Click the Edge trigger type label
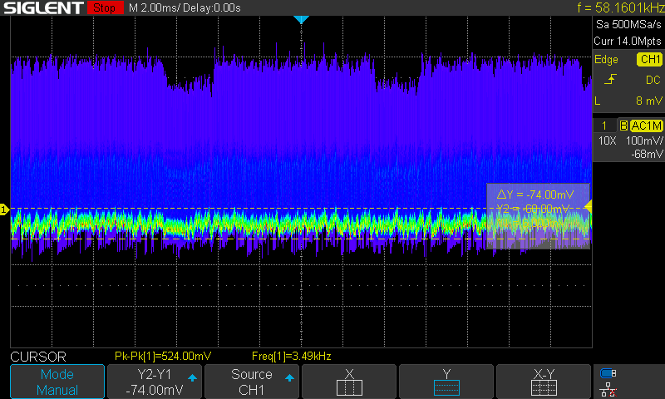Screen dimensions: 665x399 pyautogui.click(x=605, y=60)
